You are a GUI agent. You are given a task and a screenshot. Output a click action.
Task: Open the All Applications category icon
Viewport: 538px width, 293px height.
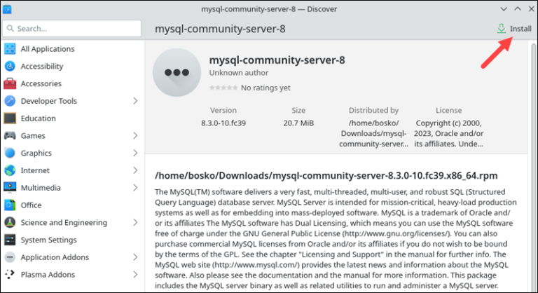click(x=10, y=49)
